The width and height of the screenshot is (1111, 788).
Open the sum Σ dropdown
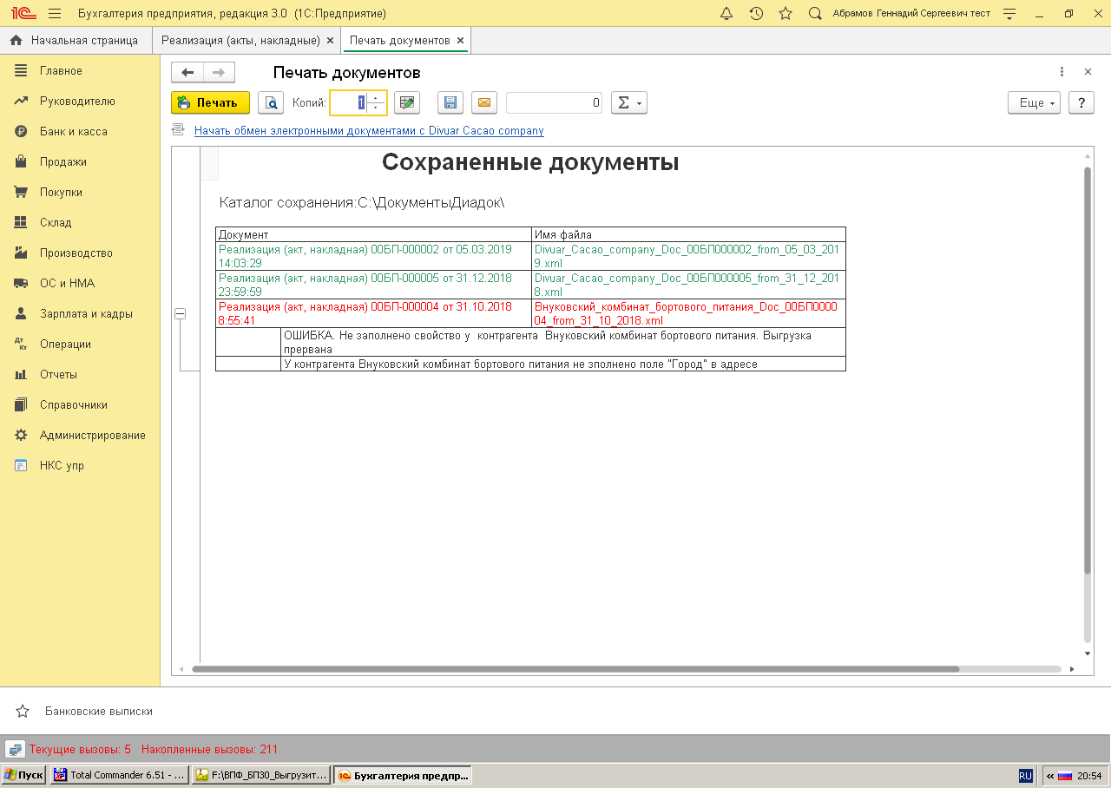(629, 102)
